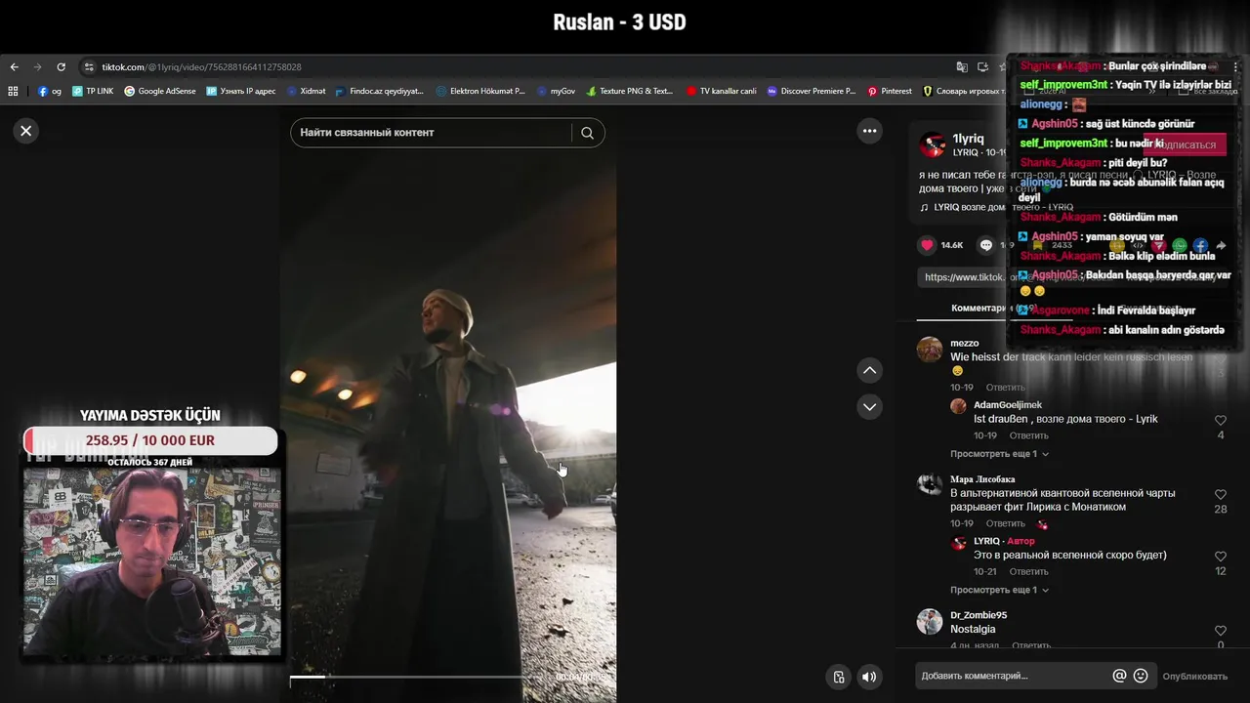Click the Опубликовать post button
Viewport: 1250px width, 703px height.
(x=1194, y=677)
